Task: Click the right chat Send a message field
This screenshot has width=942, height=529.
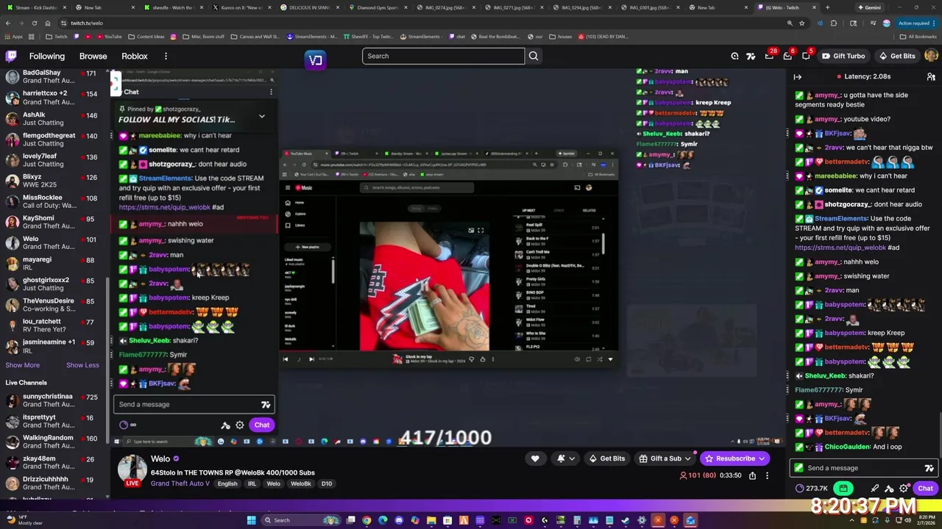Action: pyautogui.click(x=863, y=468)
